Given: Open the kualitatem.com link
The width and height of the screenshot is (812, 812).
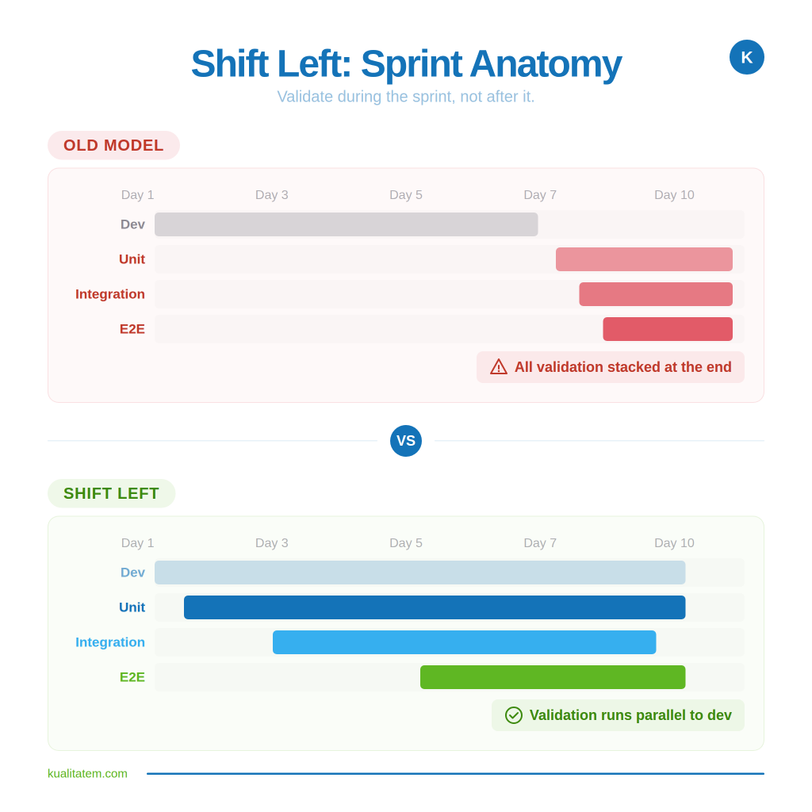Looking at the screenshot, I should point(87,773).
